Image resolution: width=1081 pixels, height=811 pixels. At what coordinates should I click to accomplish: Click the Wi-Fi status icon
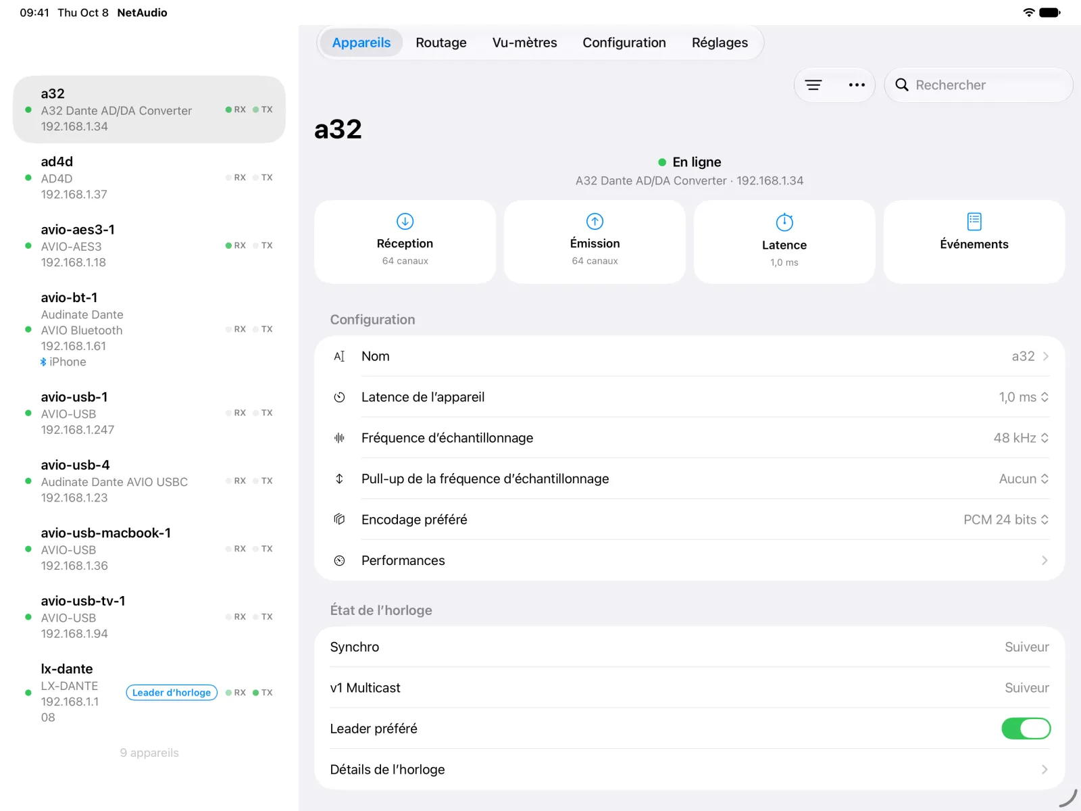click(x=1029, y=12)
